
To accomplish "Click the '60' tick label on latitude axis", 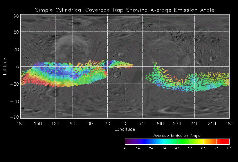I will 16,32.
